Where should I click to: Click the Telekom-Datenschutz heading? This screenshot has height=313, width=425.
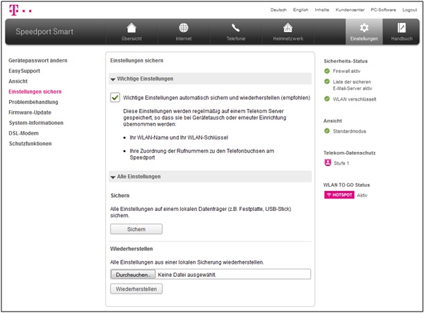(x=349, y=153)
